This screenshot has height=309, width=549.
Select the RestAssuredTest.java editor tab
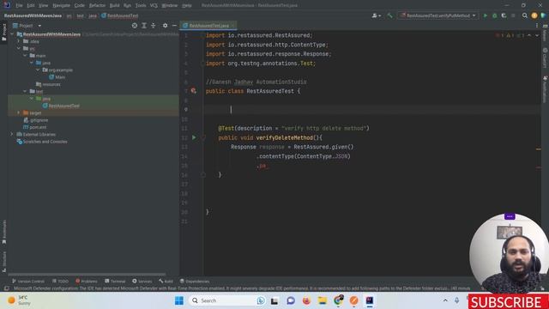coord(208,26)
